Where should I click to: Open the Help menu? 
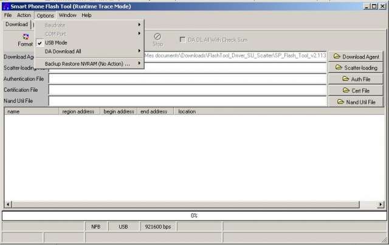point(86,15)
